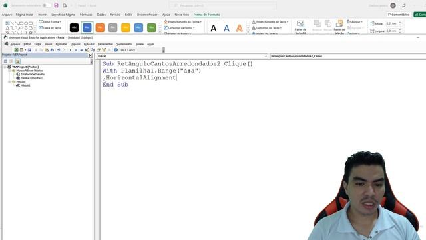Click the Comentários button
The image size is (426, 240).
398,15
